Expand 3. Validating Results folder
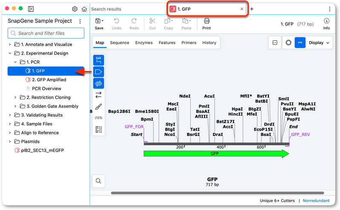This screenshot has height=210, width=340. 10,115
